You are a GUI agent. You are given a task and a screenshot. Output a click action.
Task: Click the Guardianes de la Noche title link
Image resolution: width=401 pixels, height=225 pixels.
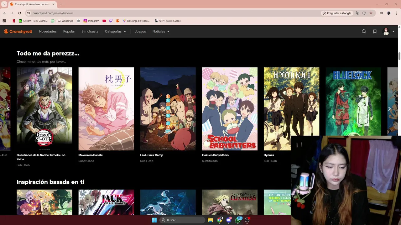click(x=41, y=157)
